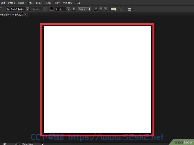Click the Regular font style field

click(x=37, y=9)
